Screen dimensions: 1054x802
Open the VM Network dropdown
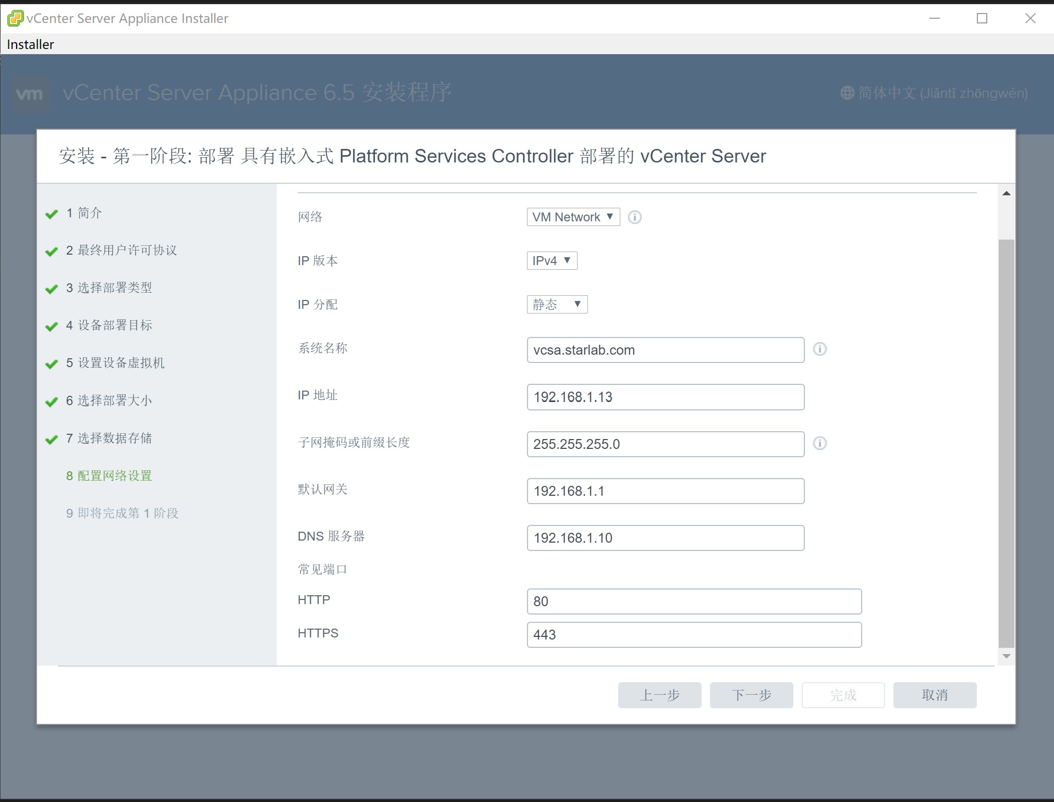[x=573, y=217]
